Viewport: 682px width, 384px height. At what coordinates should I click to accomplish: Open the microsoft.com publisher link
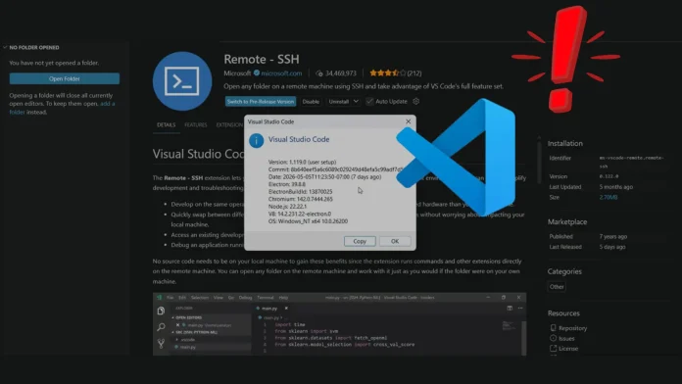point(281,73)
